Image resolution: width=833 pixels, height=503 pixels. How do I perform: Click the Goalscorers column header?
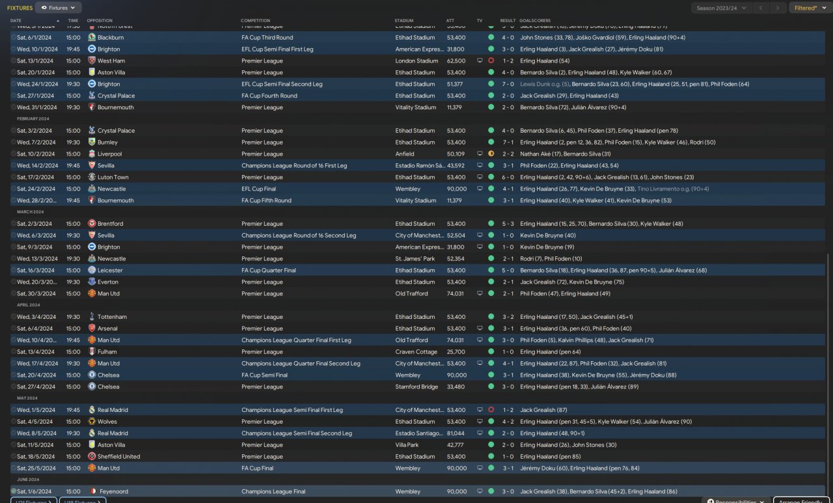coord(536,21)
